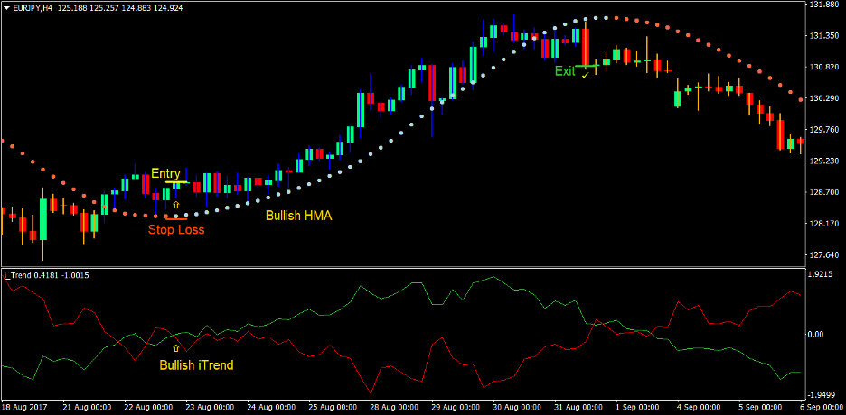
Task: Click the yellow checkmark beside Exit
Action: coord(585,77)
